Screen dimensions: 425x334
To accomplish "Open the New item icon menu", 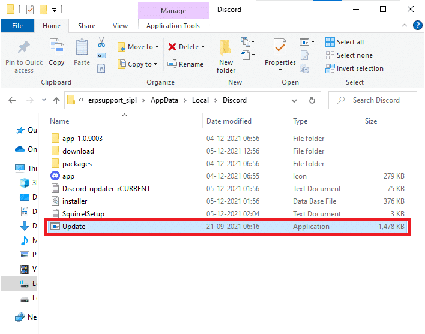I will (247, 42).
